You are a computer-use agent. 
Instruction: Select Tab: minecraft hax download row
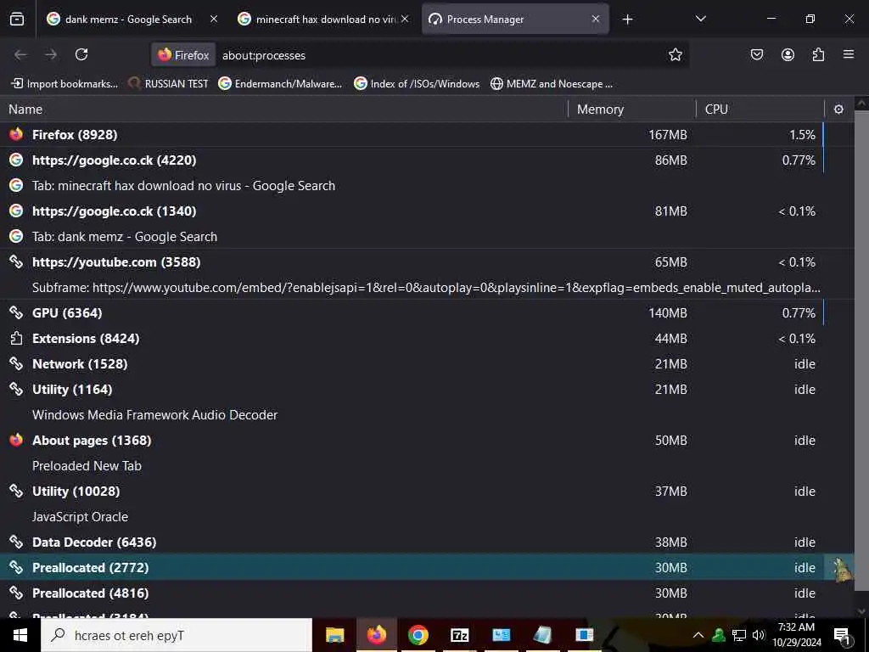(427, 186)
